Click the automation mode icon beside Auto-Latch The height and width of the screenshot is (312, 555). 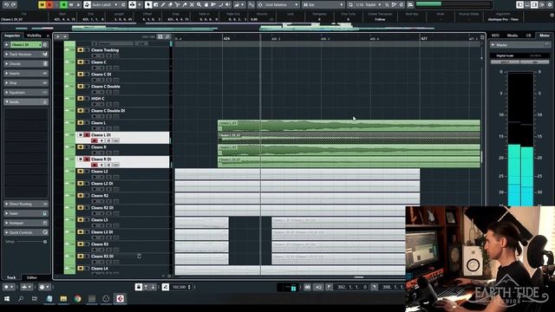[x=87, y=4]
